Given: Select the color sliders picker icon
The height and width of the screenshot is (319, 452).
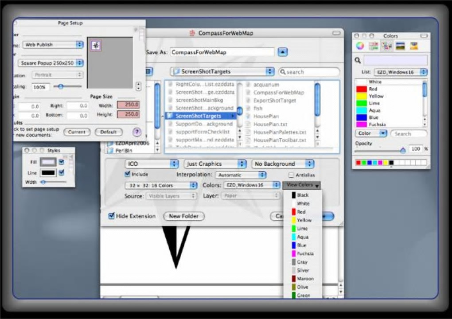Looking at the screenshot, I should (x=374, y=46).
